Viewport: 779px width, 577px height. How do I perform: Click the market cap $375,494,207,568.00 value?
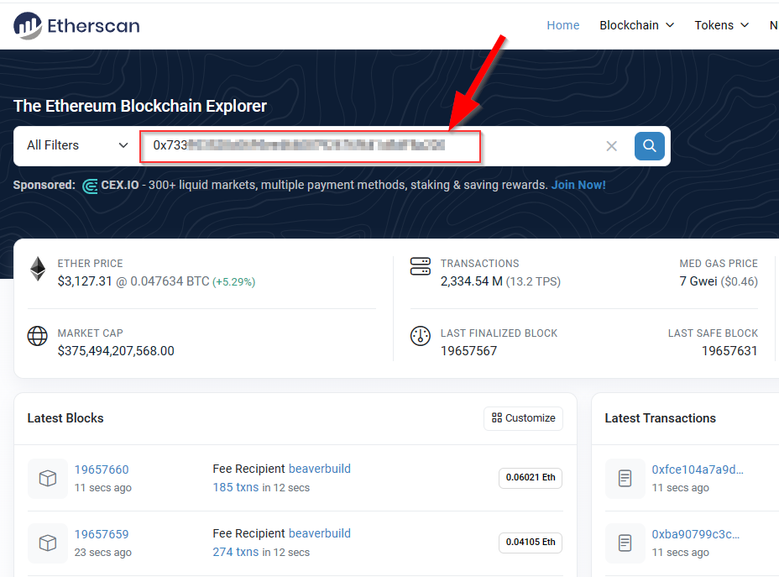pos(116,351)
